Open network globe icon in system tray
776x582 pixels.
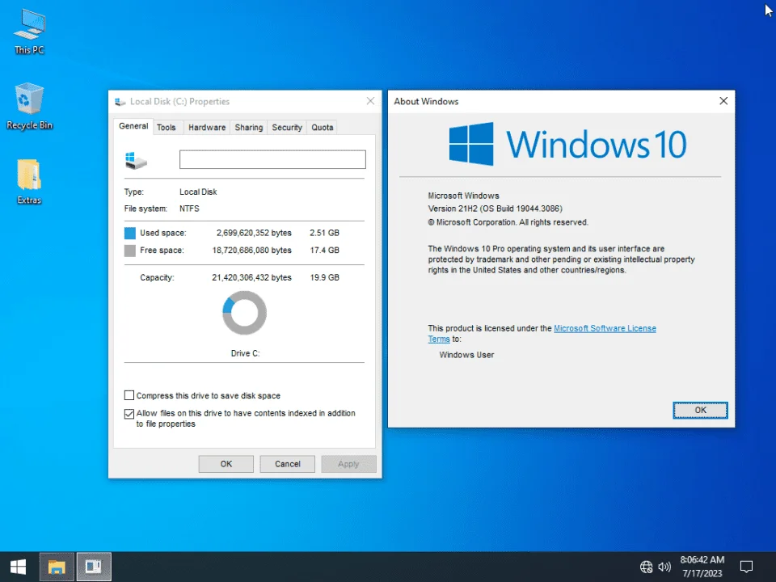pos(646,567)
